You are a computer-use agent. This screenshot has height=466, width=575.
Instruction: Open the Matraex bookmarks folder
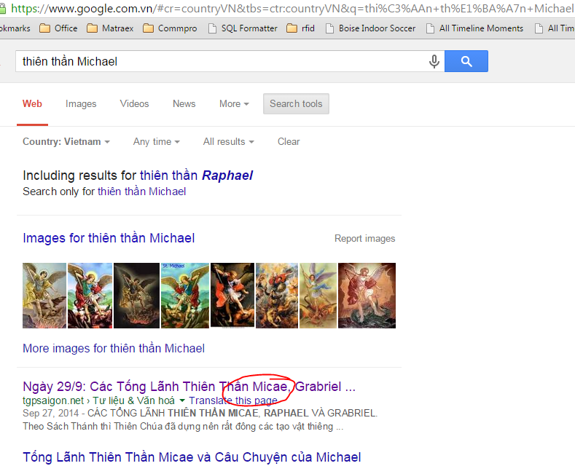coord(110,28)
